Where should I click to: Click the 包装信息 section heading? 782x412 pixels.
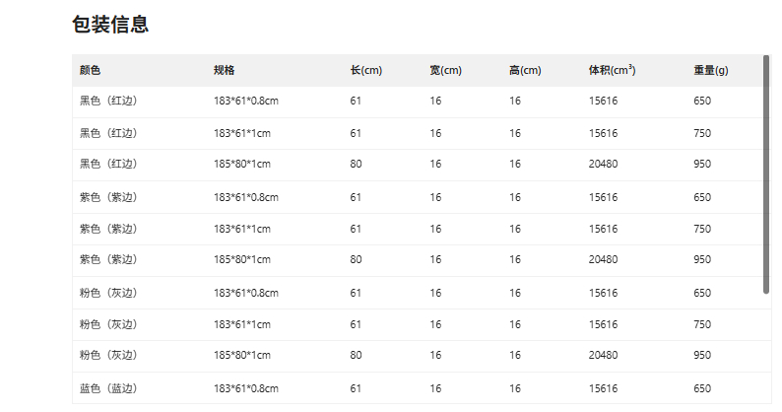pyautogui.click(x=110, y=25)
